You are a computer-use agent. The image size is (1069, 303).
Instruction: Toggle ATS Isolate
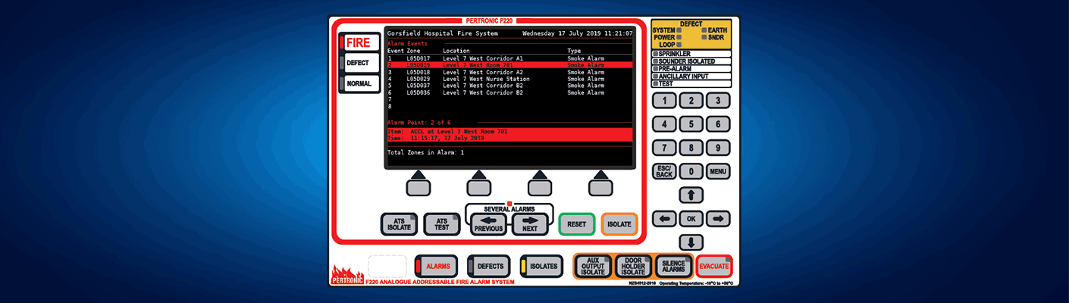(x=399, y=224)
